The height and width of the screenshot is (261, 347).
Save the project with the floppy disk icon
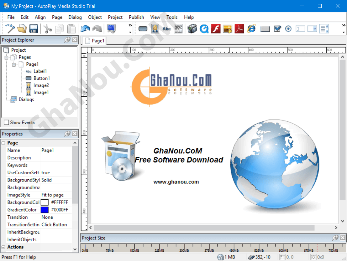pyautogui.click(x=34, y=29)
